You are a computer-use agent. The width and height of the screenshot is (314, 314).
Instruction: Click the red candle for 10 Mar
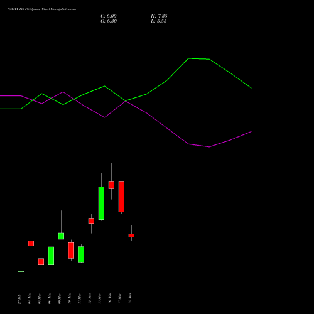click(x=71, y=251)
